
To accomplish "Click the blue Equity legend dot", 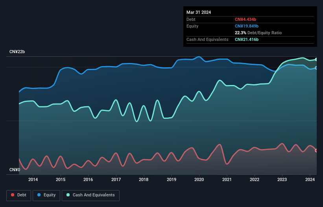I will click(x=39, y=195).
